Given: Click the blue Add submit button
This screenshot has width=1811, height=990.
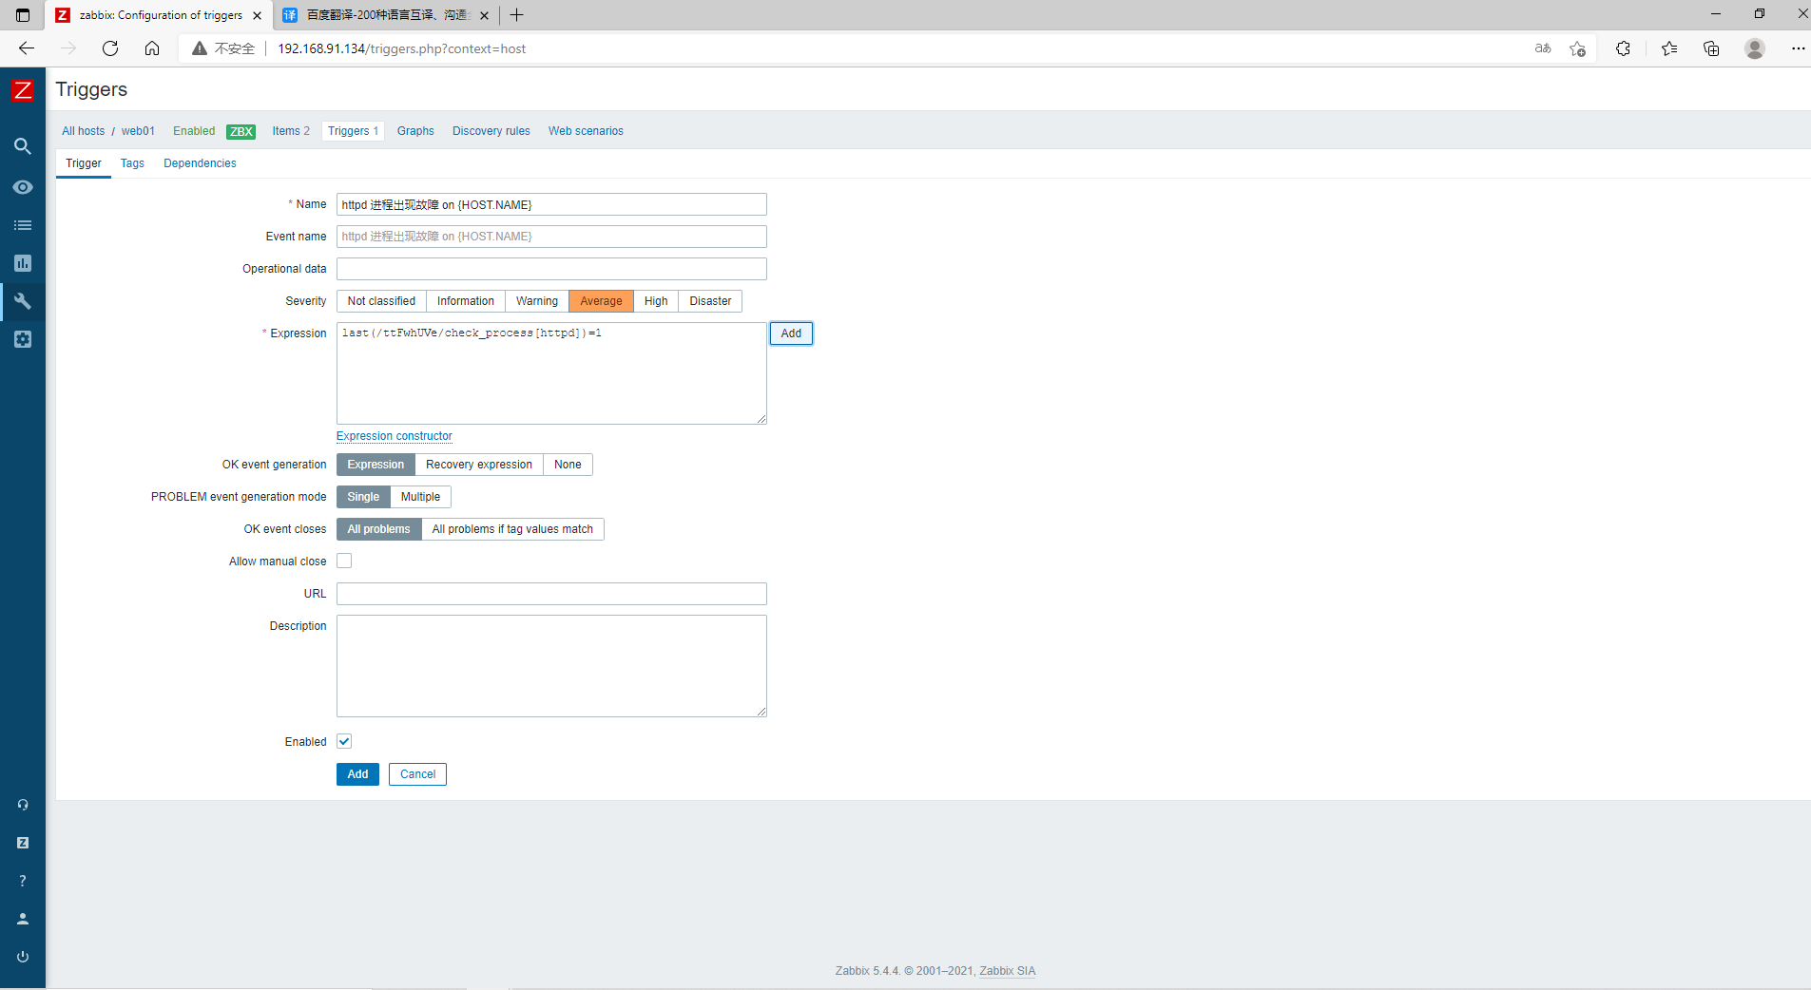Looking at the screenshot, I should (x=357, y=774).
